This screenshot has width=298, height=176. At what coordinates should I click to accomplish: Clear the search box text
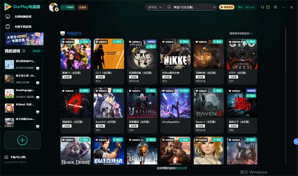[214, 7]
